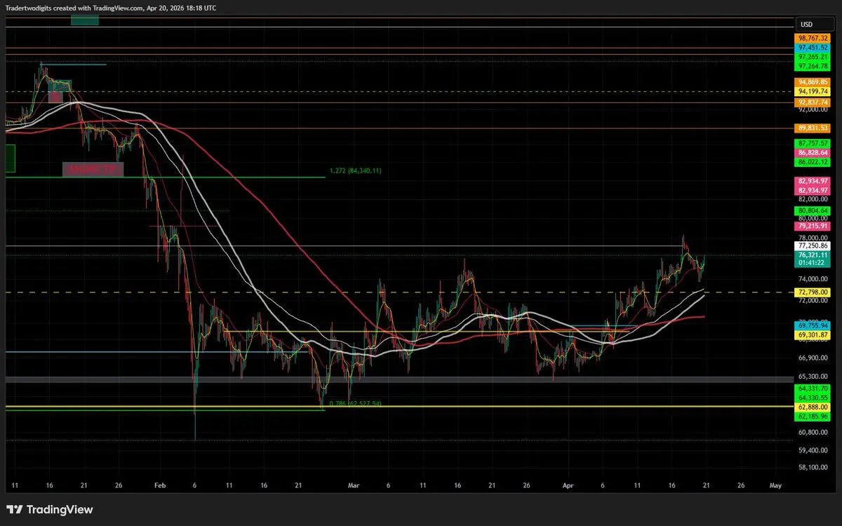This screenshot has width=842, height=526.
Task: Select the yellow 69,301.87 price label
Action: 813,335
